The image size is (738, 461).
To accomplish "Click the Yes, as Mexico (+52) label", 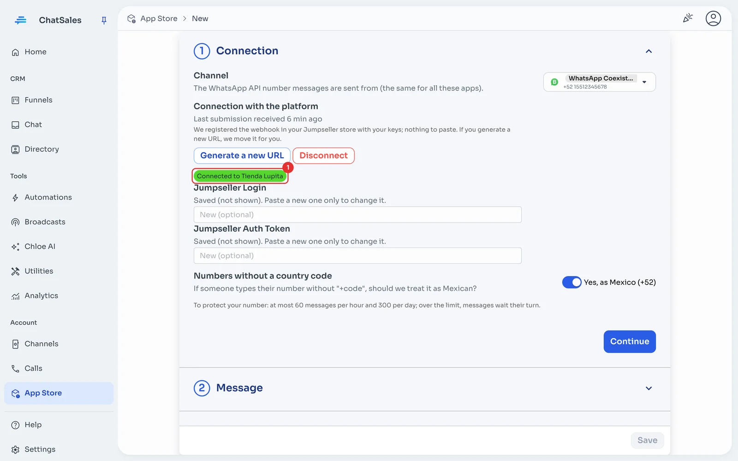I will tap(620, 282).
